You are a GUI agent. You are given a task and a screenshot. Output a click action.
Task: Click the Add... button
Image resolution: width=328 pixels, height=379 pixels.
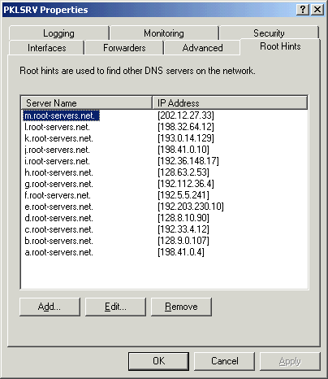point(50,307)
